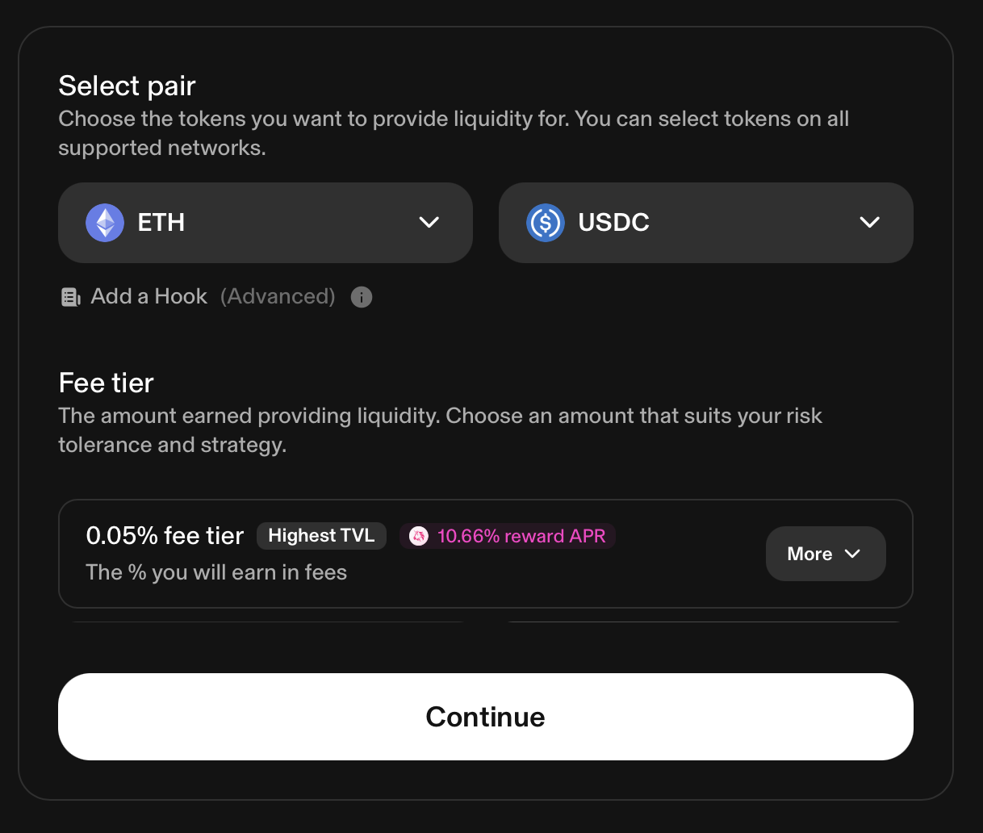The width and height of the screenshot is (983, 833).
Task: Click the Select pair heading
Action: pos(128,86)
